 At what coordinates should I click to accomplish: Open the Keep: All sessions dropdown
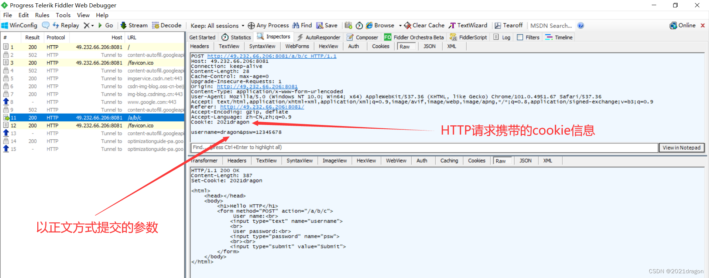coord(217,26)
